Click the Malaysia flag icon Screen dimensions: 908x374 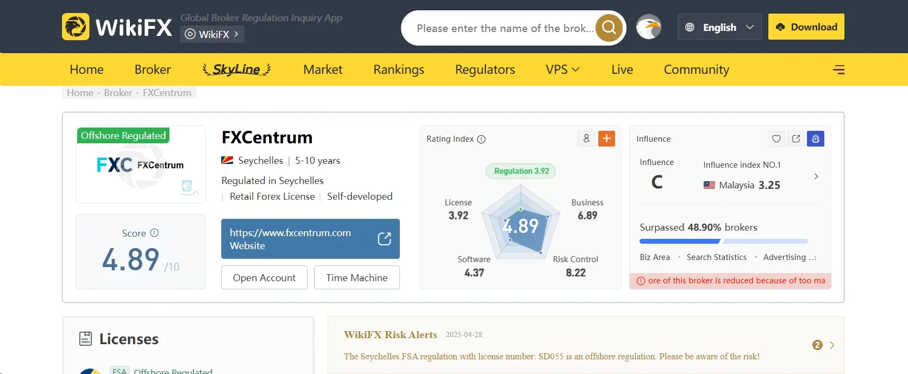(709, 185)
